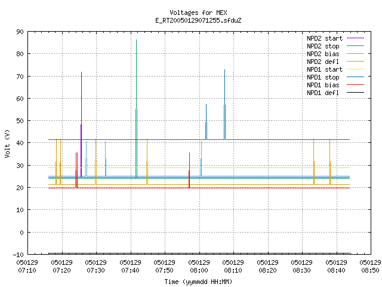Click the x-axis tick label 07:50
382x287 pixels.
(165, 270)
